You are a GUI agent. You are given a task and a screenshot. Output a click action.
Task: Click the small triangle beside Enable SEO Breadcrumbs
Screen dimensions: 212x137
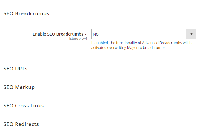[86, 34]
